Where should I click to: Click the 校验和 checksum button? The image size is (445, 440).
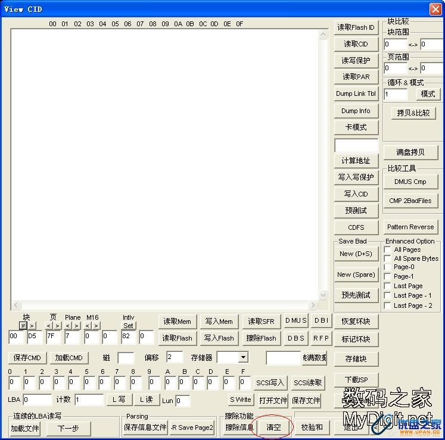tap(312, 427)
